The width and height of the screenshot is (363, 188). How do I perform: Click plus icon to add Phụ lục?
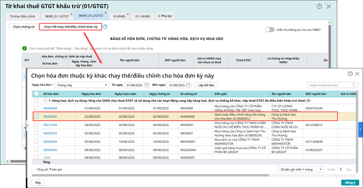(159, 16)
